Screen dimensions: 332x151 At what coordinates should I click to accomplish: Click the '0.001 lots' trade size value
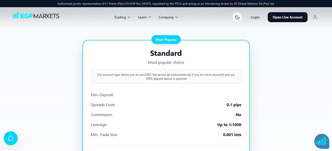pos(232,135)
